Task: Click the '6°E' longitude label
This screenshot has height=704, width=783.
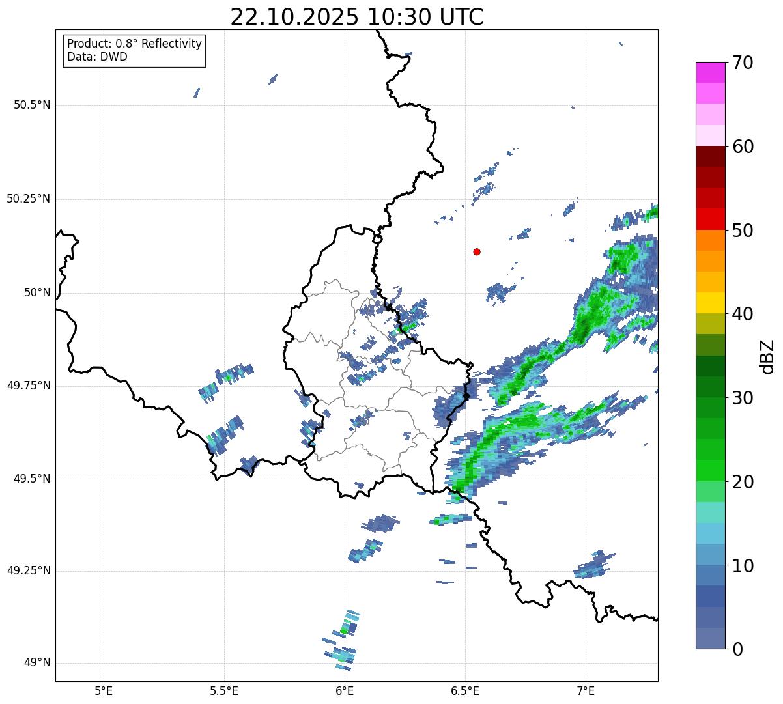Action: click(x=345, y=690)
